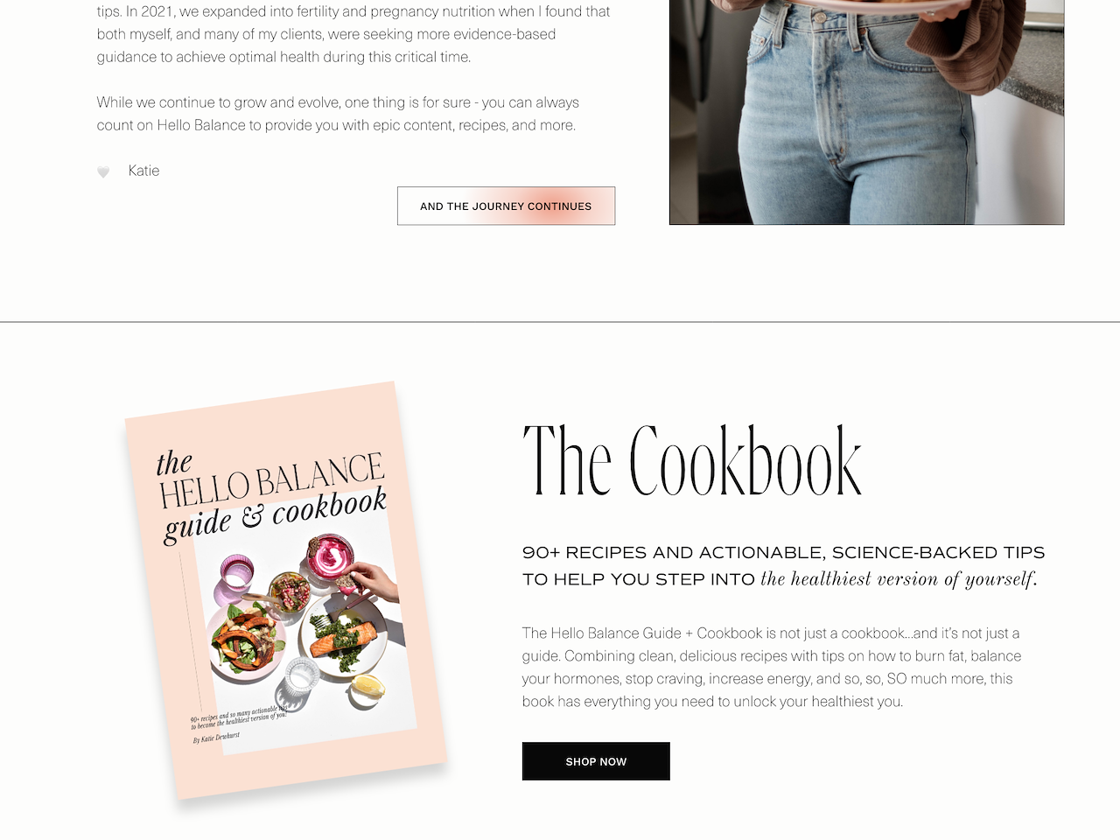Click the Katie signature text

(x=143, y=171)
